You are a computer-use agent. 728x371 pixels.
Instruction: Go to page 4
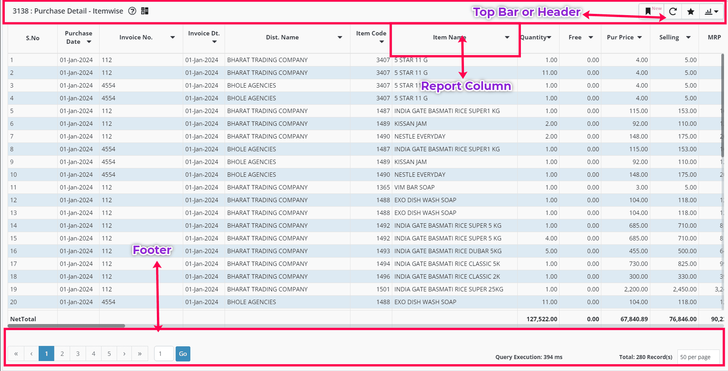click(94, 353)
